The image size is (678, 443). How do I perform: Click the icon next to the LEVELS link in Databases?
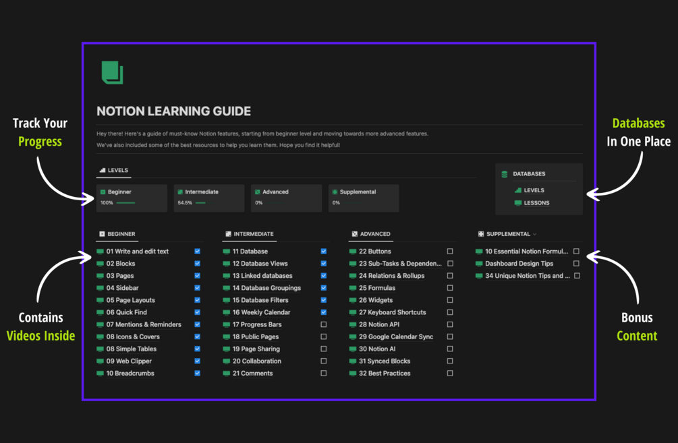(x=517, y=190)
